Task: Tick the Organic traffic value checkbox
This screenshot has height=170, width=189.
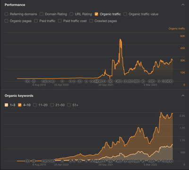Action: pos(125,14)
